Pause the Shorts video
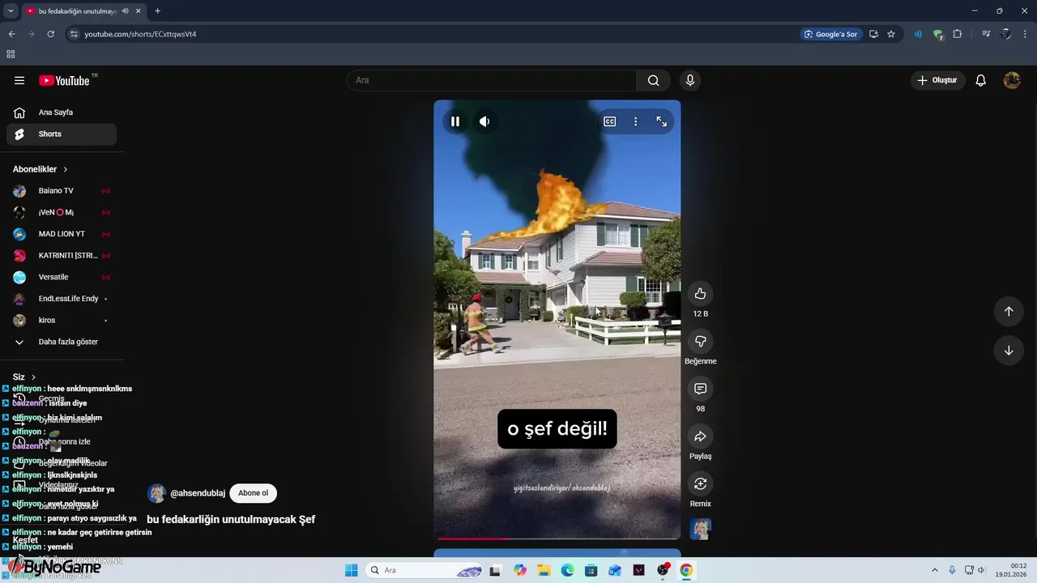The width and height of the screenshot is (1037, 583). [x=455, y=121]
